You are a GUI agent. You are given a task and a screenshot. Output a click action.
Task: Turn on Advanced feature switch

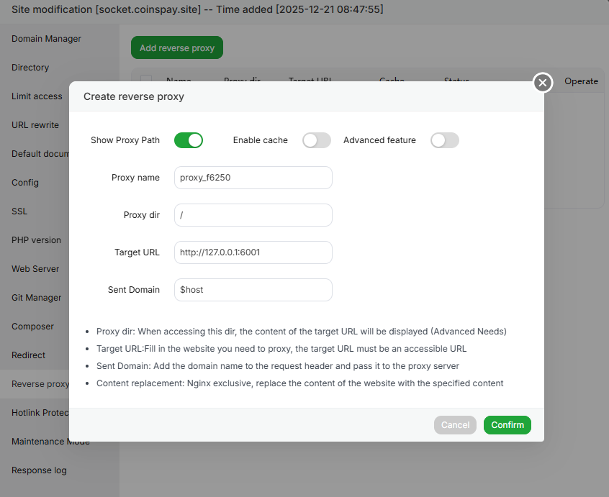[x=444, y=140]
